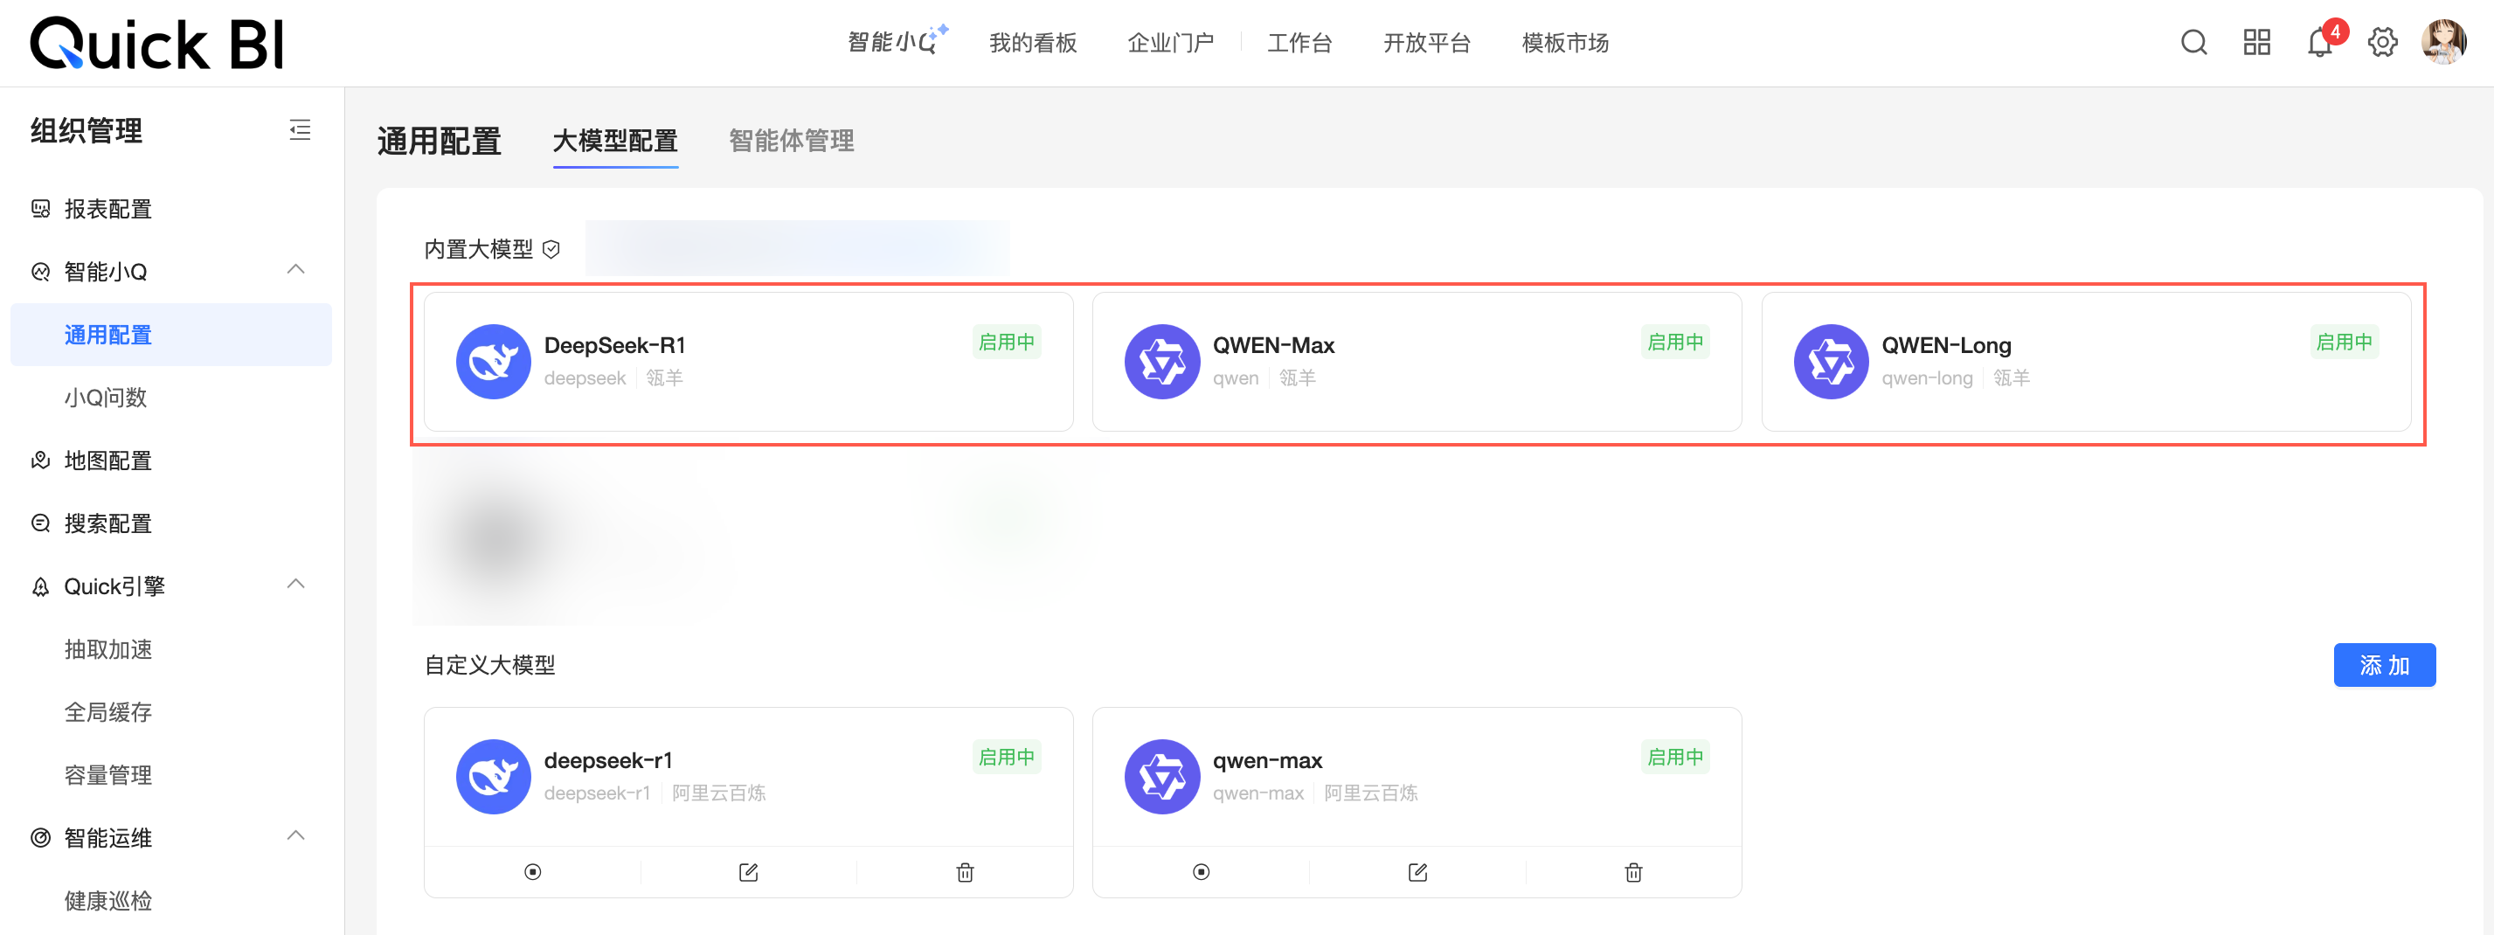Open the apps grid icon

2257,43
